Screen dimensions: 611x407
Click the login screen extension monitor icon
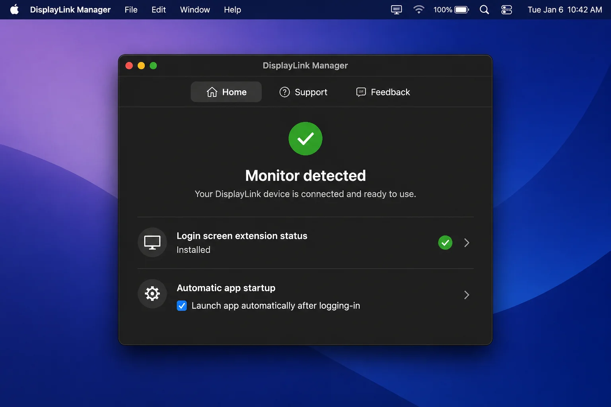[152, 242]
